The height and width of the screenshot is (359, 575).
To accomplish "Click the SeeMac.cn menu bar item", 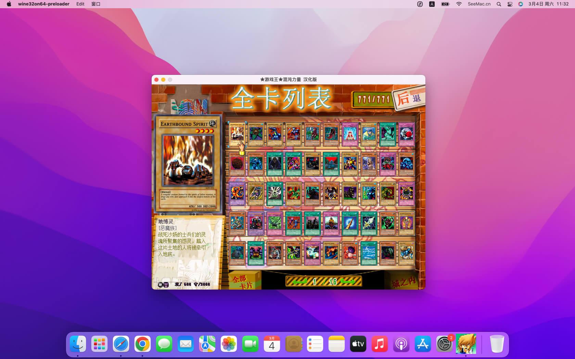I will tap(479, 4).
